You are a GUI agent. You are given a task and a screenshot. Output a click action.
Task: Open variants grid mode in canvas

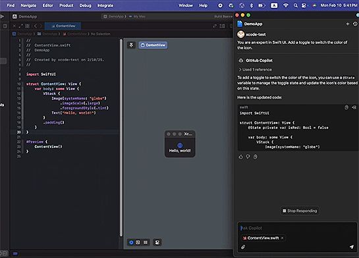146,242
